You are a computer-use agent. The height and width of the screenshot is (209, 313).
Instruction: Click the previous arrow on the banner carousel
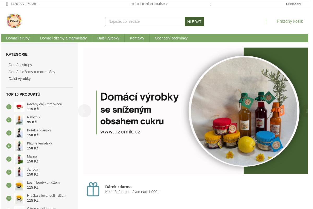click(85, 111)
